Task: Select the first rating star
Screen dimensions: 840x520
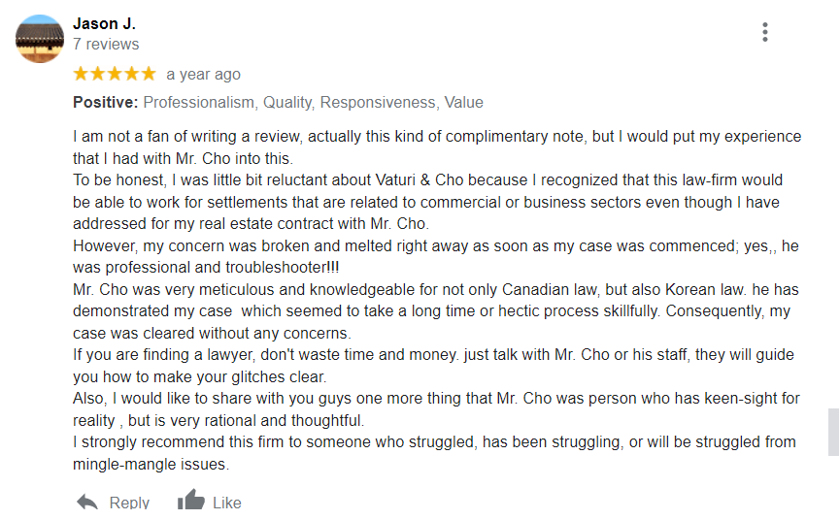Action: click(81, 74)
